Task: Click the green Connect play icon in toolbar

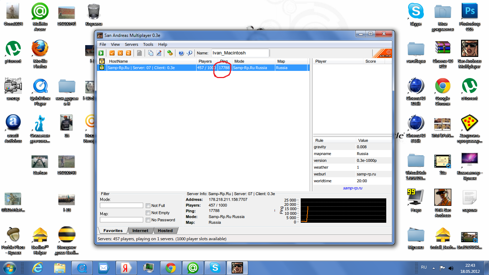Action: click(101, 53)
